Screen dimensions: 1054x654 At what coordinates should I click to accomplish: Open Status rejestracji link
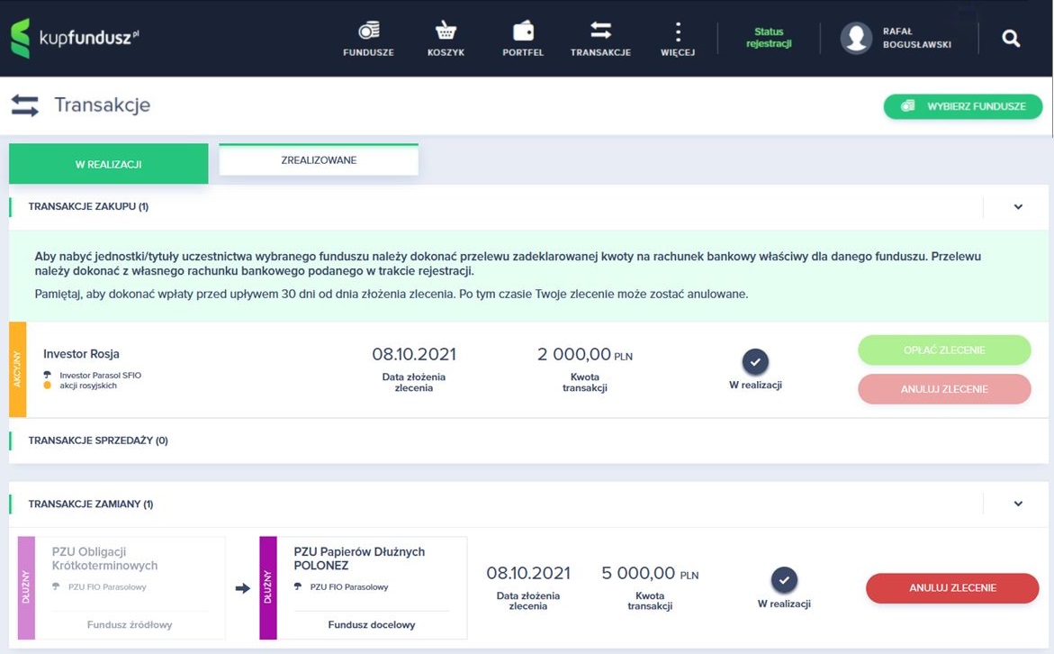pyautogui.click(x=769, y=38)
